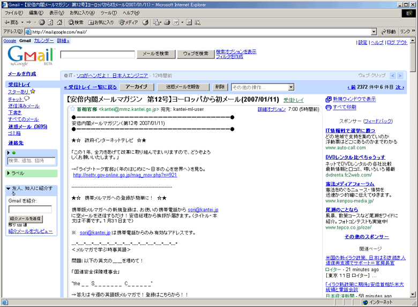Open the 検索 search toolbar button

pyautogui.click(x=76, y=23)
